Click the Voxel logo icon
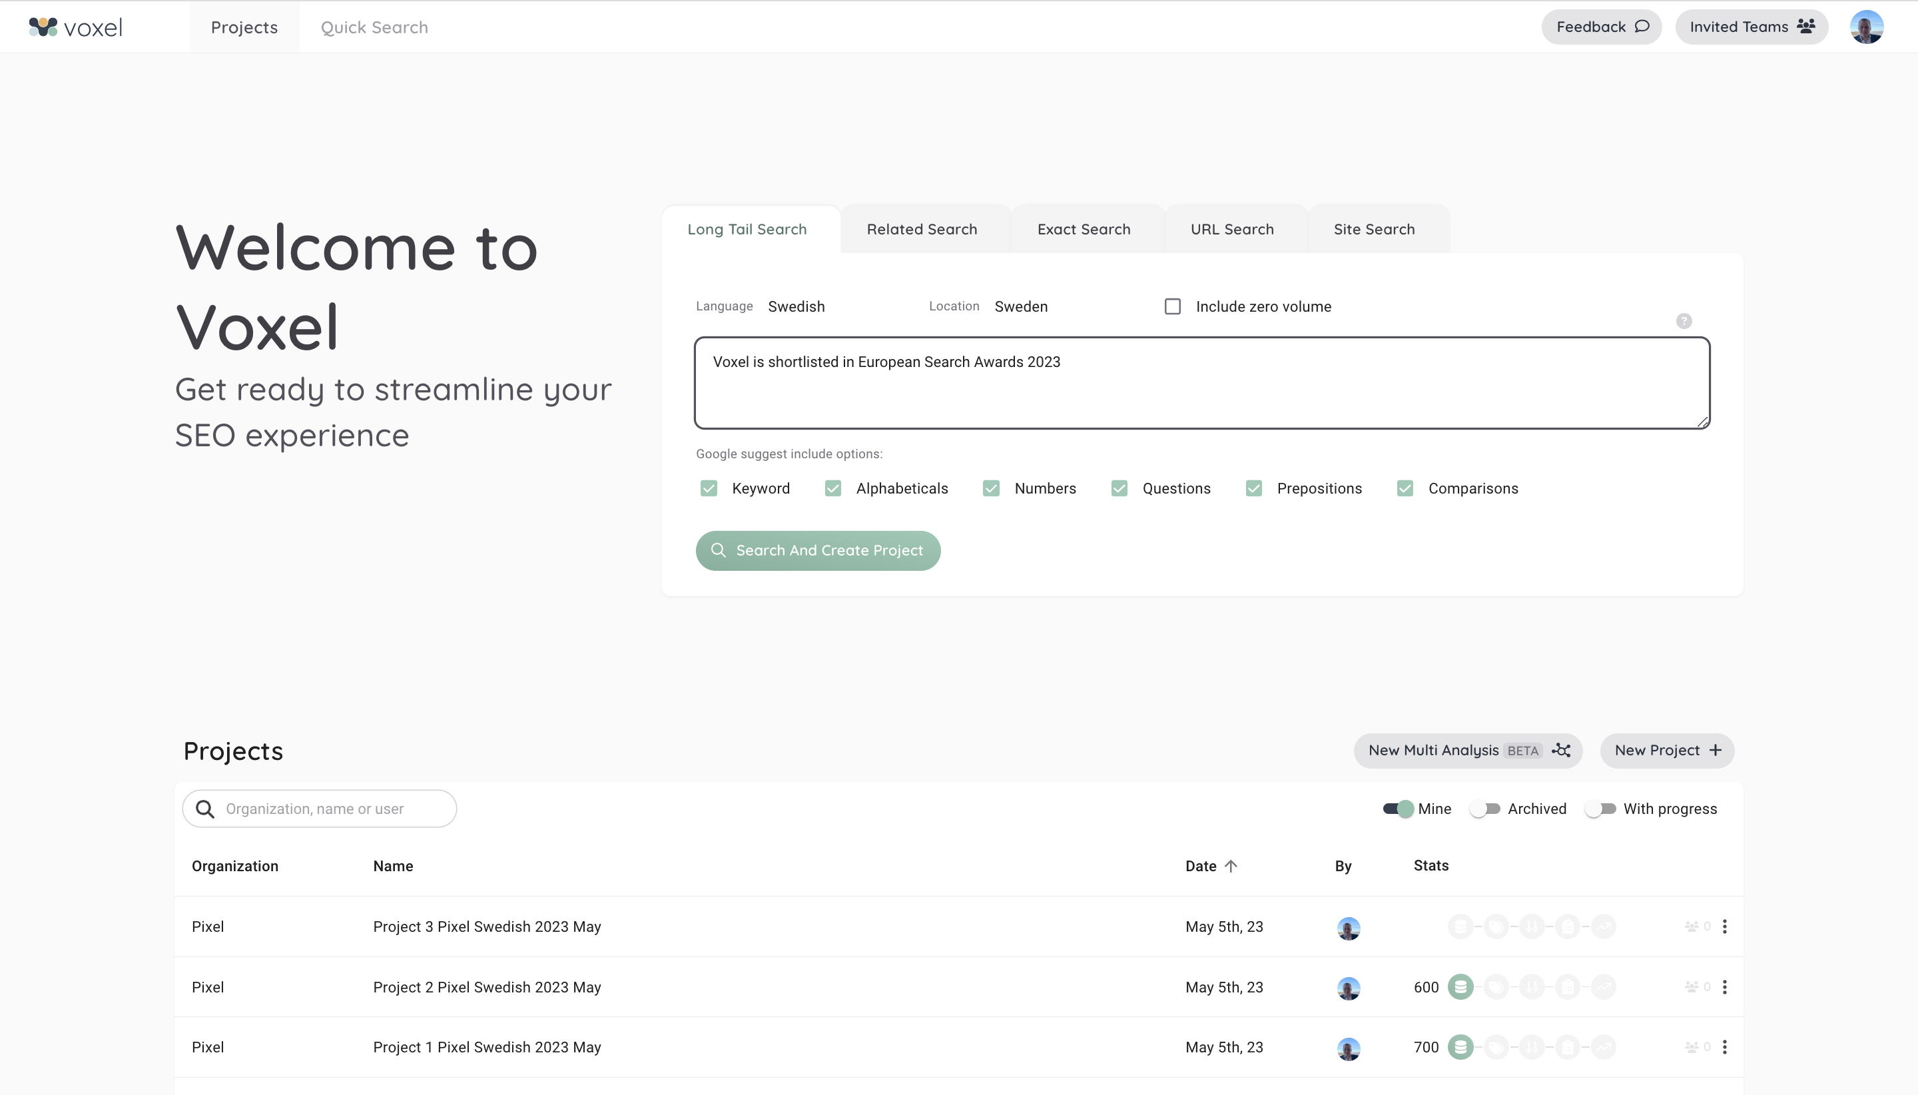1918x1095 pixels. (43, 27)
